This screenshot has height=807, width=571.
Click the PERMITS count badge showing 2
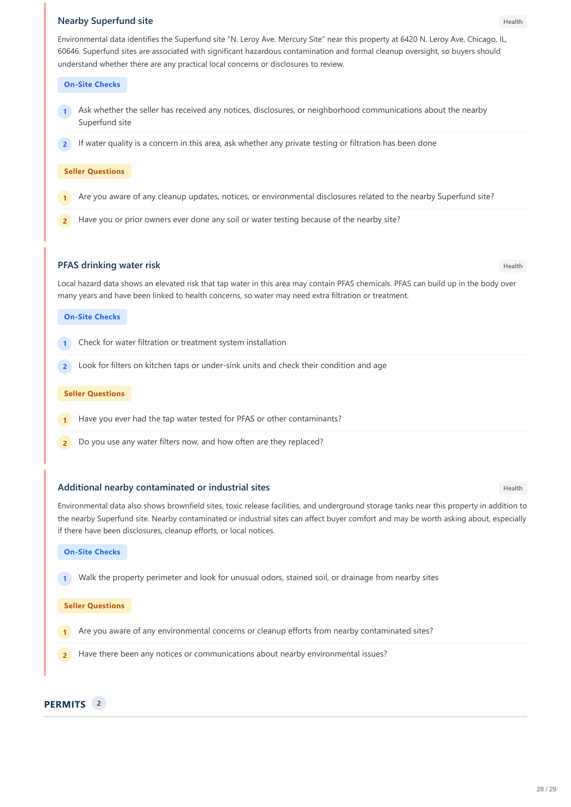click(99, 703)
